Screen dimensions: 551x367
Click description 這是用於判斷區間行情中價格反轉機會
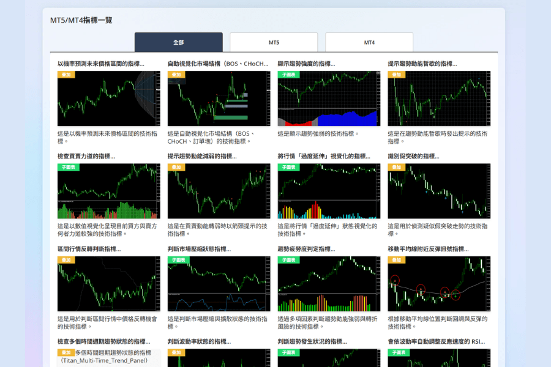pos(107,323)
